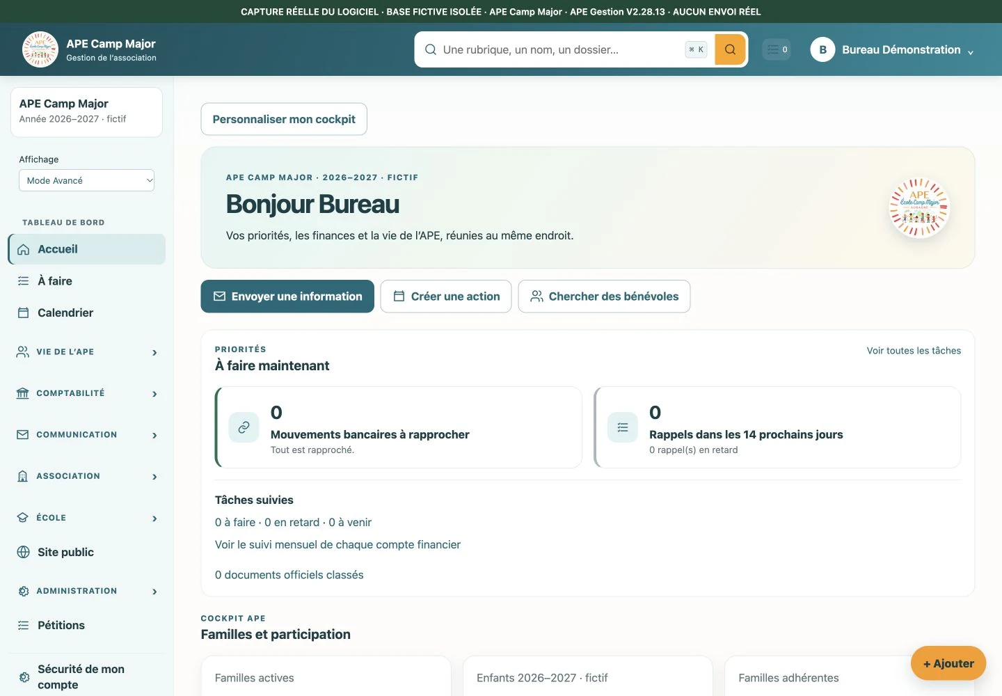Screen dimensions: 1002x696
Task: Click the Calendrier calendar icon
Action: pos(23,313)
